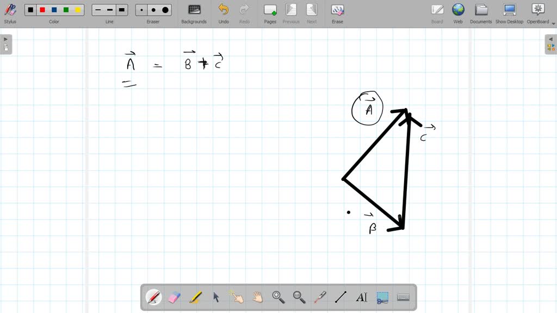Show the virtual keyboard
557x313 pixels.
point(403,297)
